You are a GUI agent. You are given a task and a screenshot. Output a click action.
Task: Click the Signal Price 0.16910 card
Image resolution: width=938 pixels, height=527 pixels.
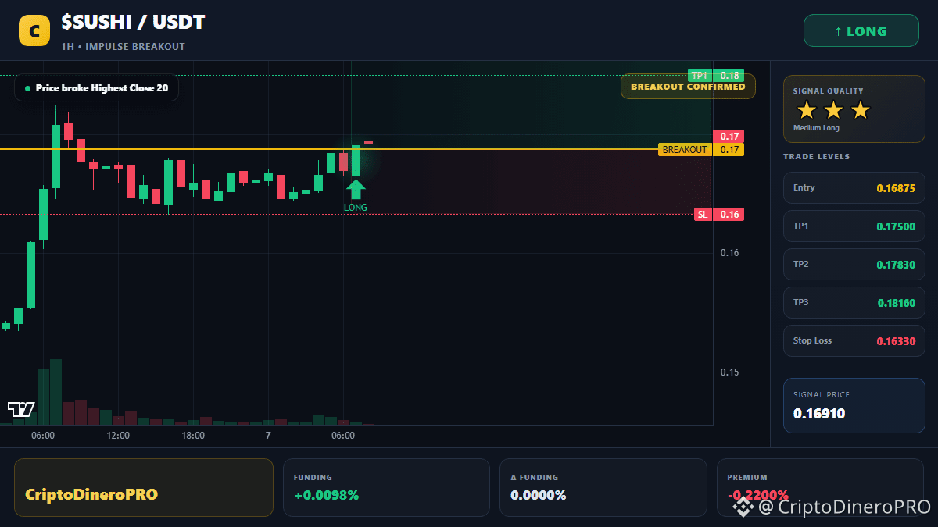854,405
